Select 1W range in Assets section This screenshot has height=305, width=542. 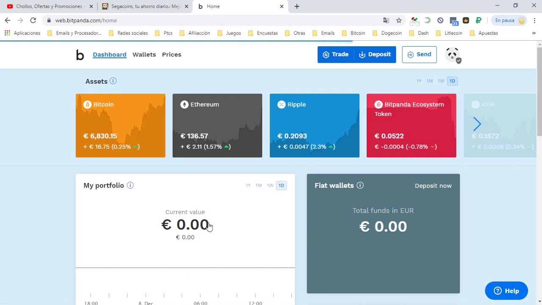pos(441,81)
